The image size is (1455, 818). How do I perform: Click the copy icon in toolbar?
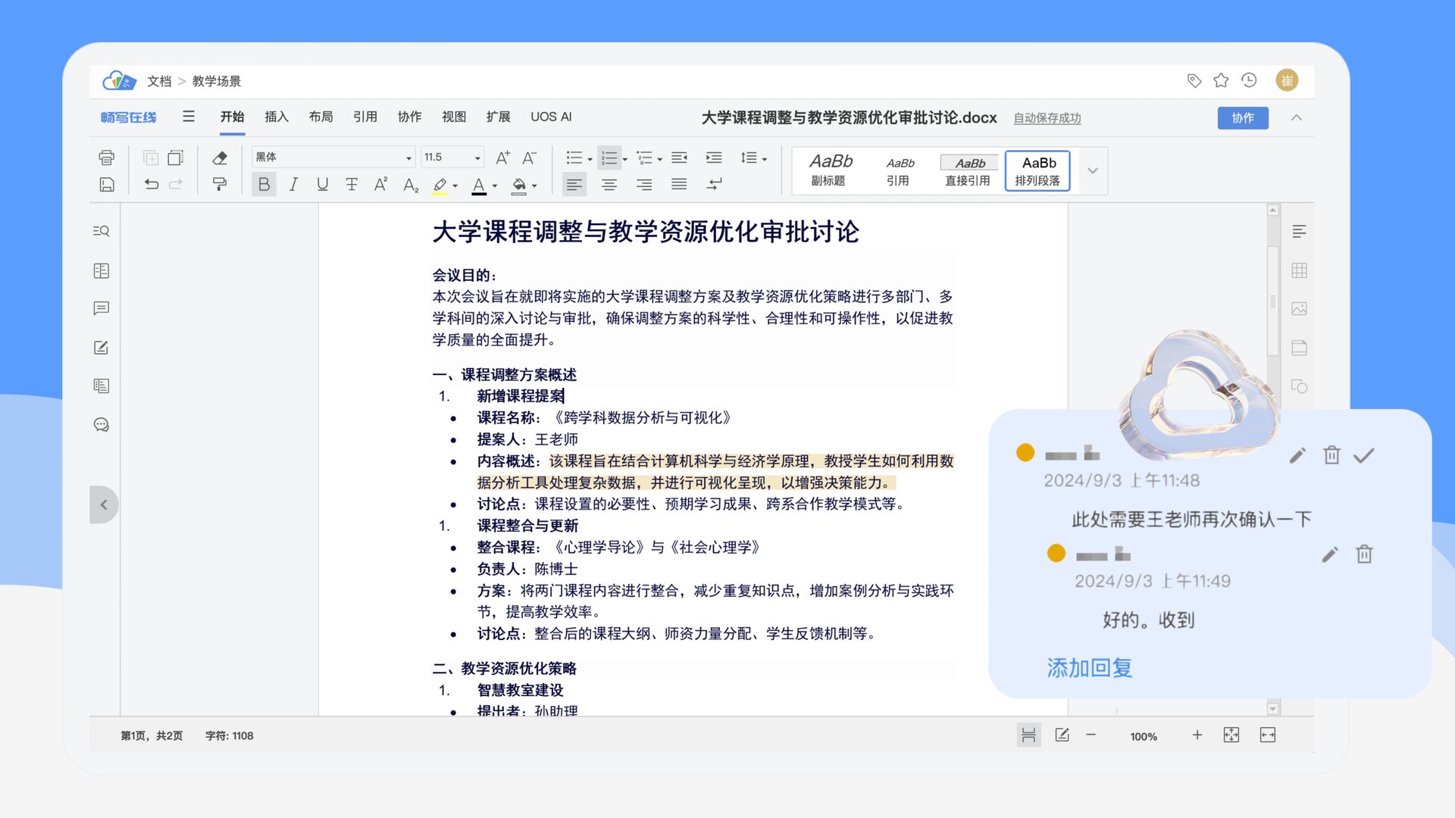[x=151, y=158]
